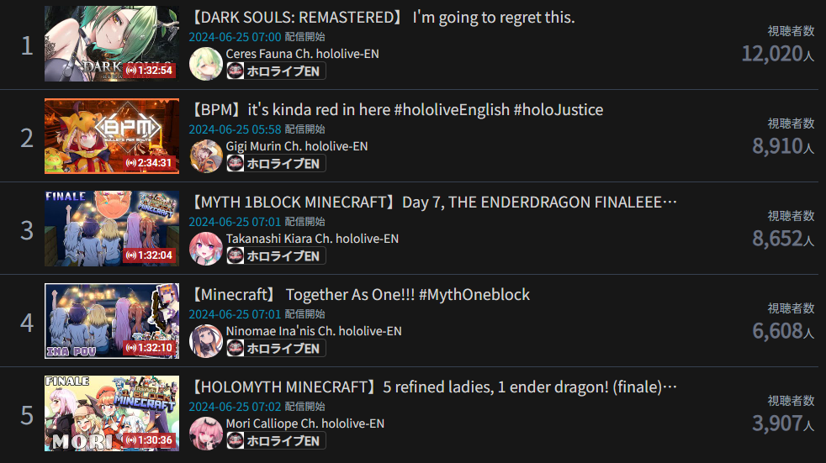Open the MYTH 1BLOCK MINECRAFT Day 7 title
Image resolution: width=826 pixels, height=463 pixels.
[x=433, y=203]
